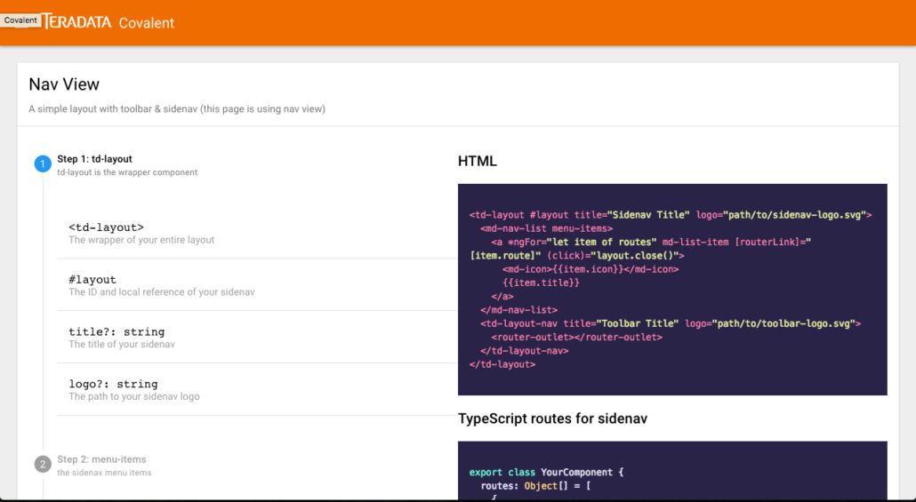This screenshot has width=916, height=502.
Task: Click the HTML section heading
Action: [x=478, y=161]
